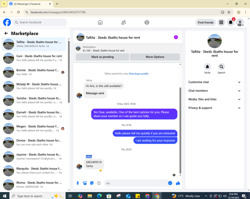Open the $1,100 Marketplace listing link

click(x=103, y=50)
